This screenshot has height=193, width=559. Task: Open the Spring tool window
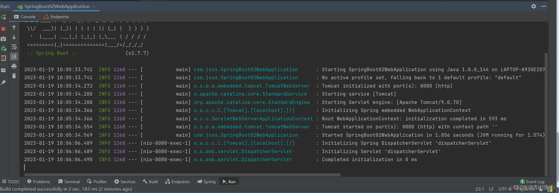206,182
